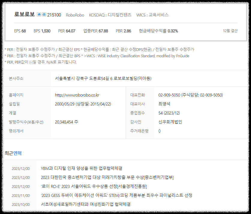Select the stock code 215100
The image size is (251, 214).
coord(54,15)
